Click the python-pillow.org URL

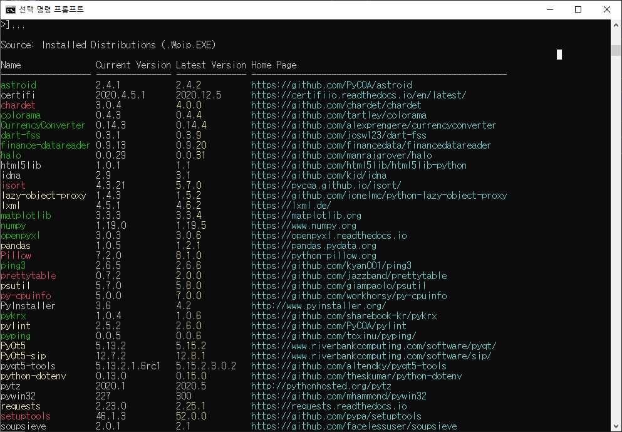click(314, 256)
